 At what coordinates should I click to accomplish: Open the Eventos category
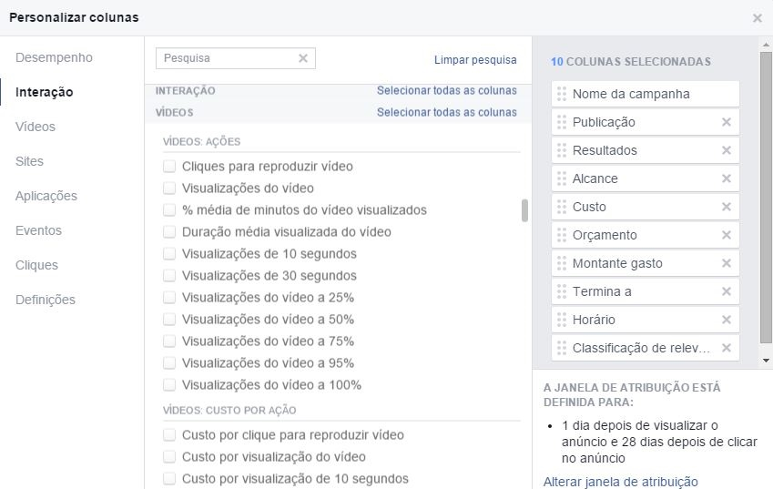(x=38, y=230)
